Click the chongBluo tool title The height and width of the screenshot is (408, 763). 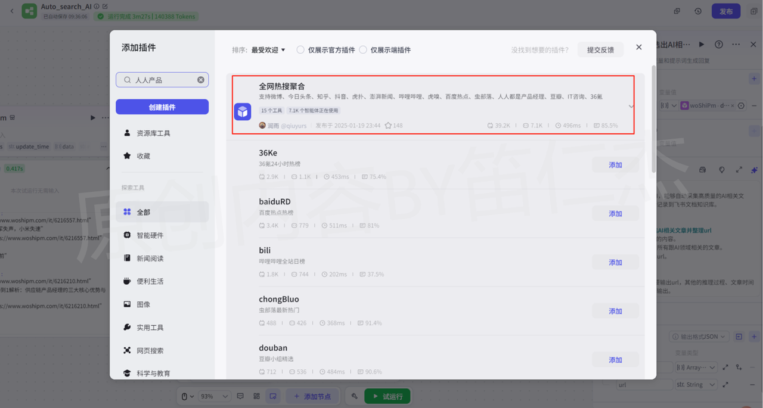279,299
